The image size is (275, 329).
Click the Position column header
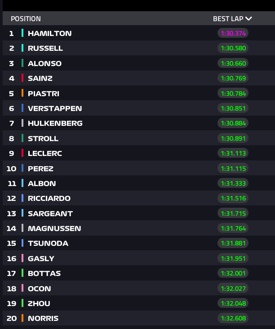coord(26,19)
